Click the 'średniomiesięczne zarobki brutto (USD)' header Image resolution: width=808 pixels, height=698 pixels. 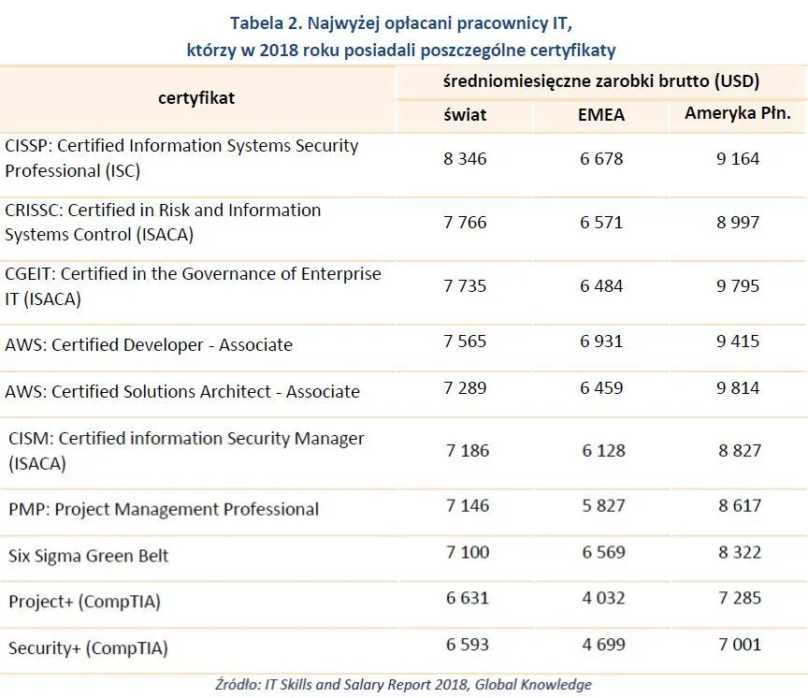(x=600, y=80)
